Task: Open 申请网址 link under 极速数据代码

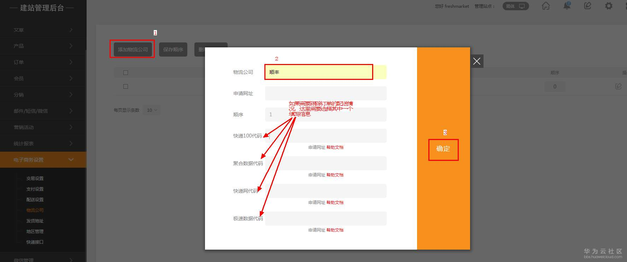Action: pos(317,230)
